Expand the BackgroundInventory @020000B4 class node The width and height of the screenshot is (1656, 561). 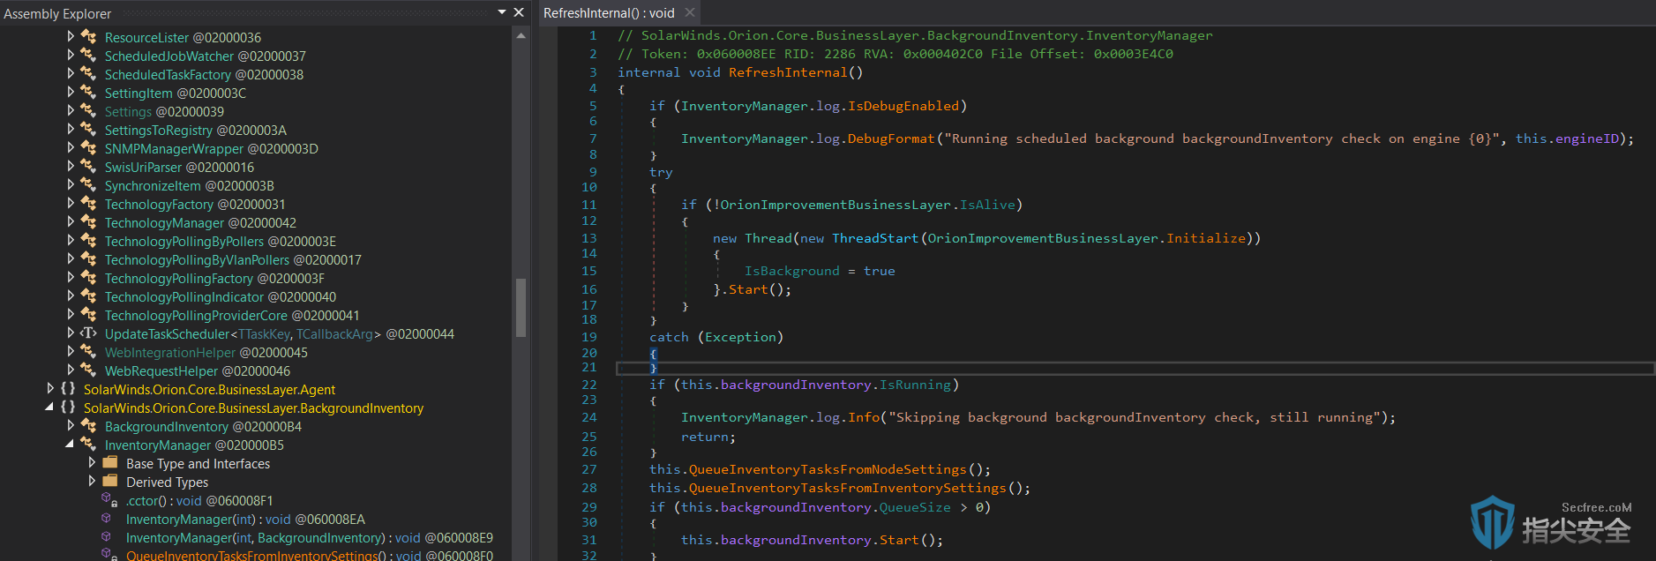point(71,426)
